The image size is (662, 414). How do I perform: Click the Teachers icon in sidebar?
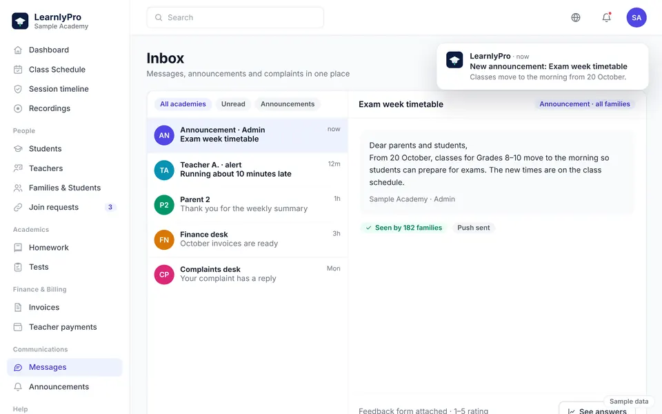pyautogui.click(x=18, y=168)
